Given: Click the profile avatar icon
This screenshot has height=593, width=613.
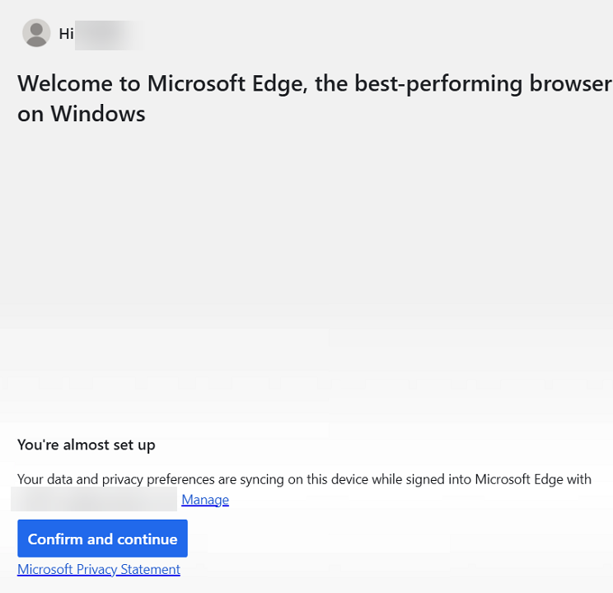Looking at the screenshot, I should click(x=36, y=34).
